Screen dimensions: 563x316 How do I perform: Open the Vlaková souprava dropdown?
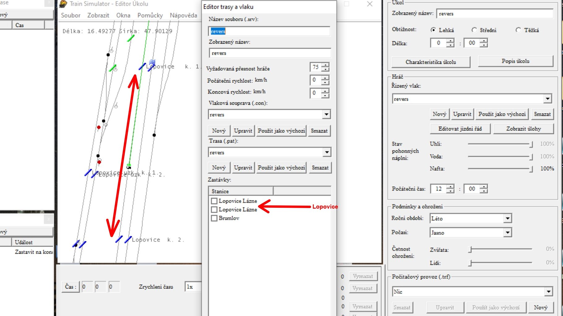[x=326, y=114]
